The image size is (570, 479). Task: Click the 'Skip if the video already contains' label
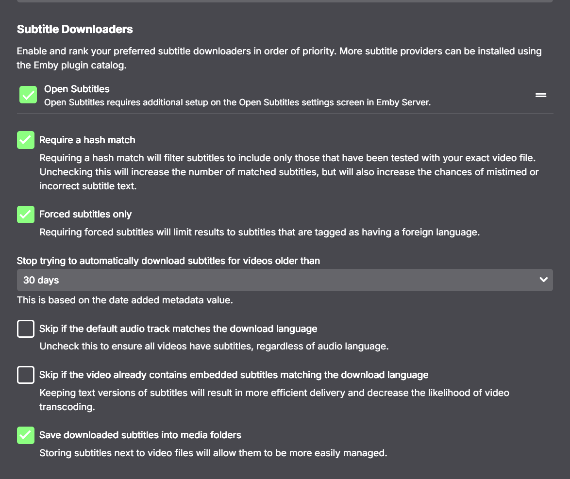click(234, 375)
